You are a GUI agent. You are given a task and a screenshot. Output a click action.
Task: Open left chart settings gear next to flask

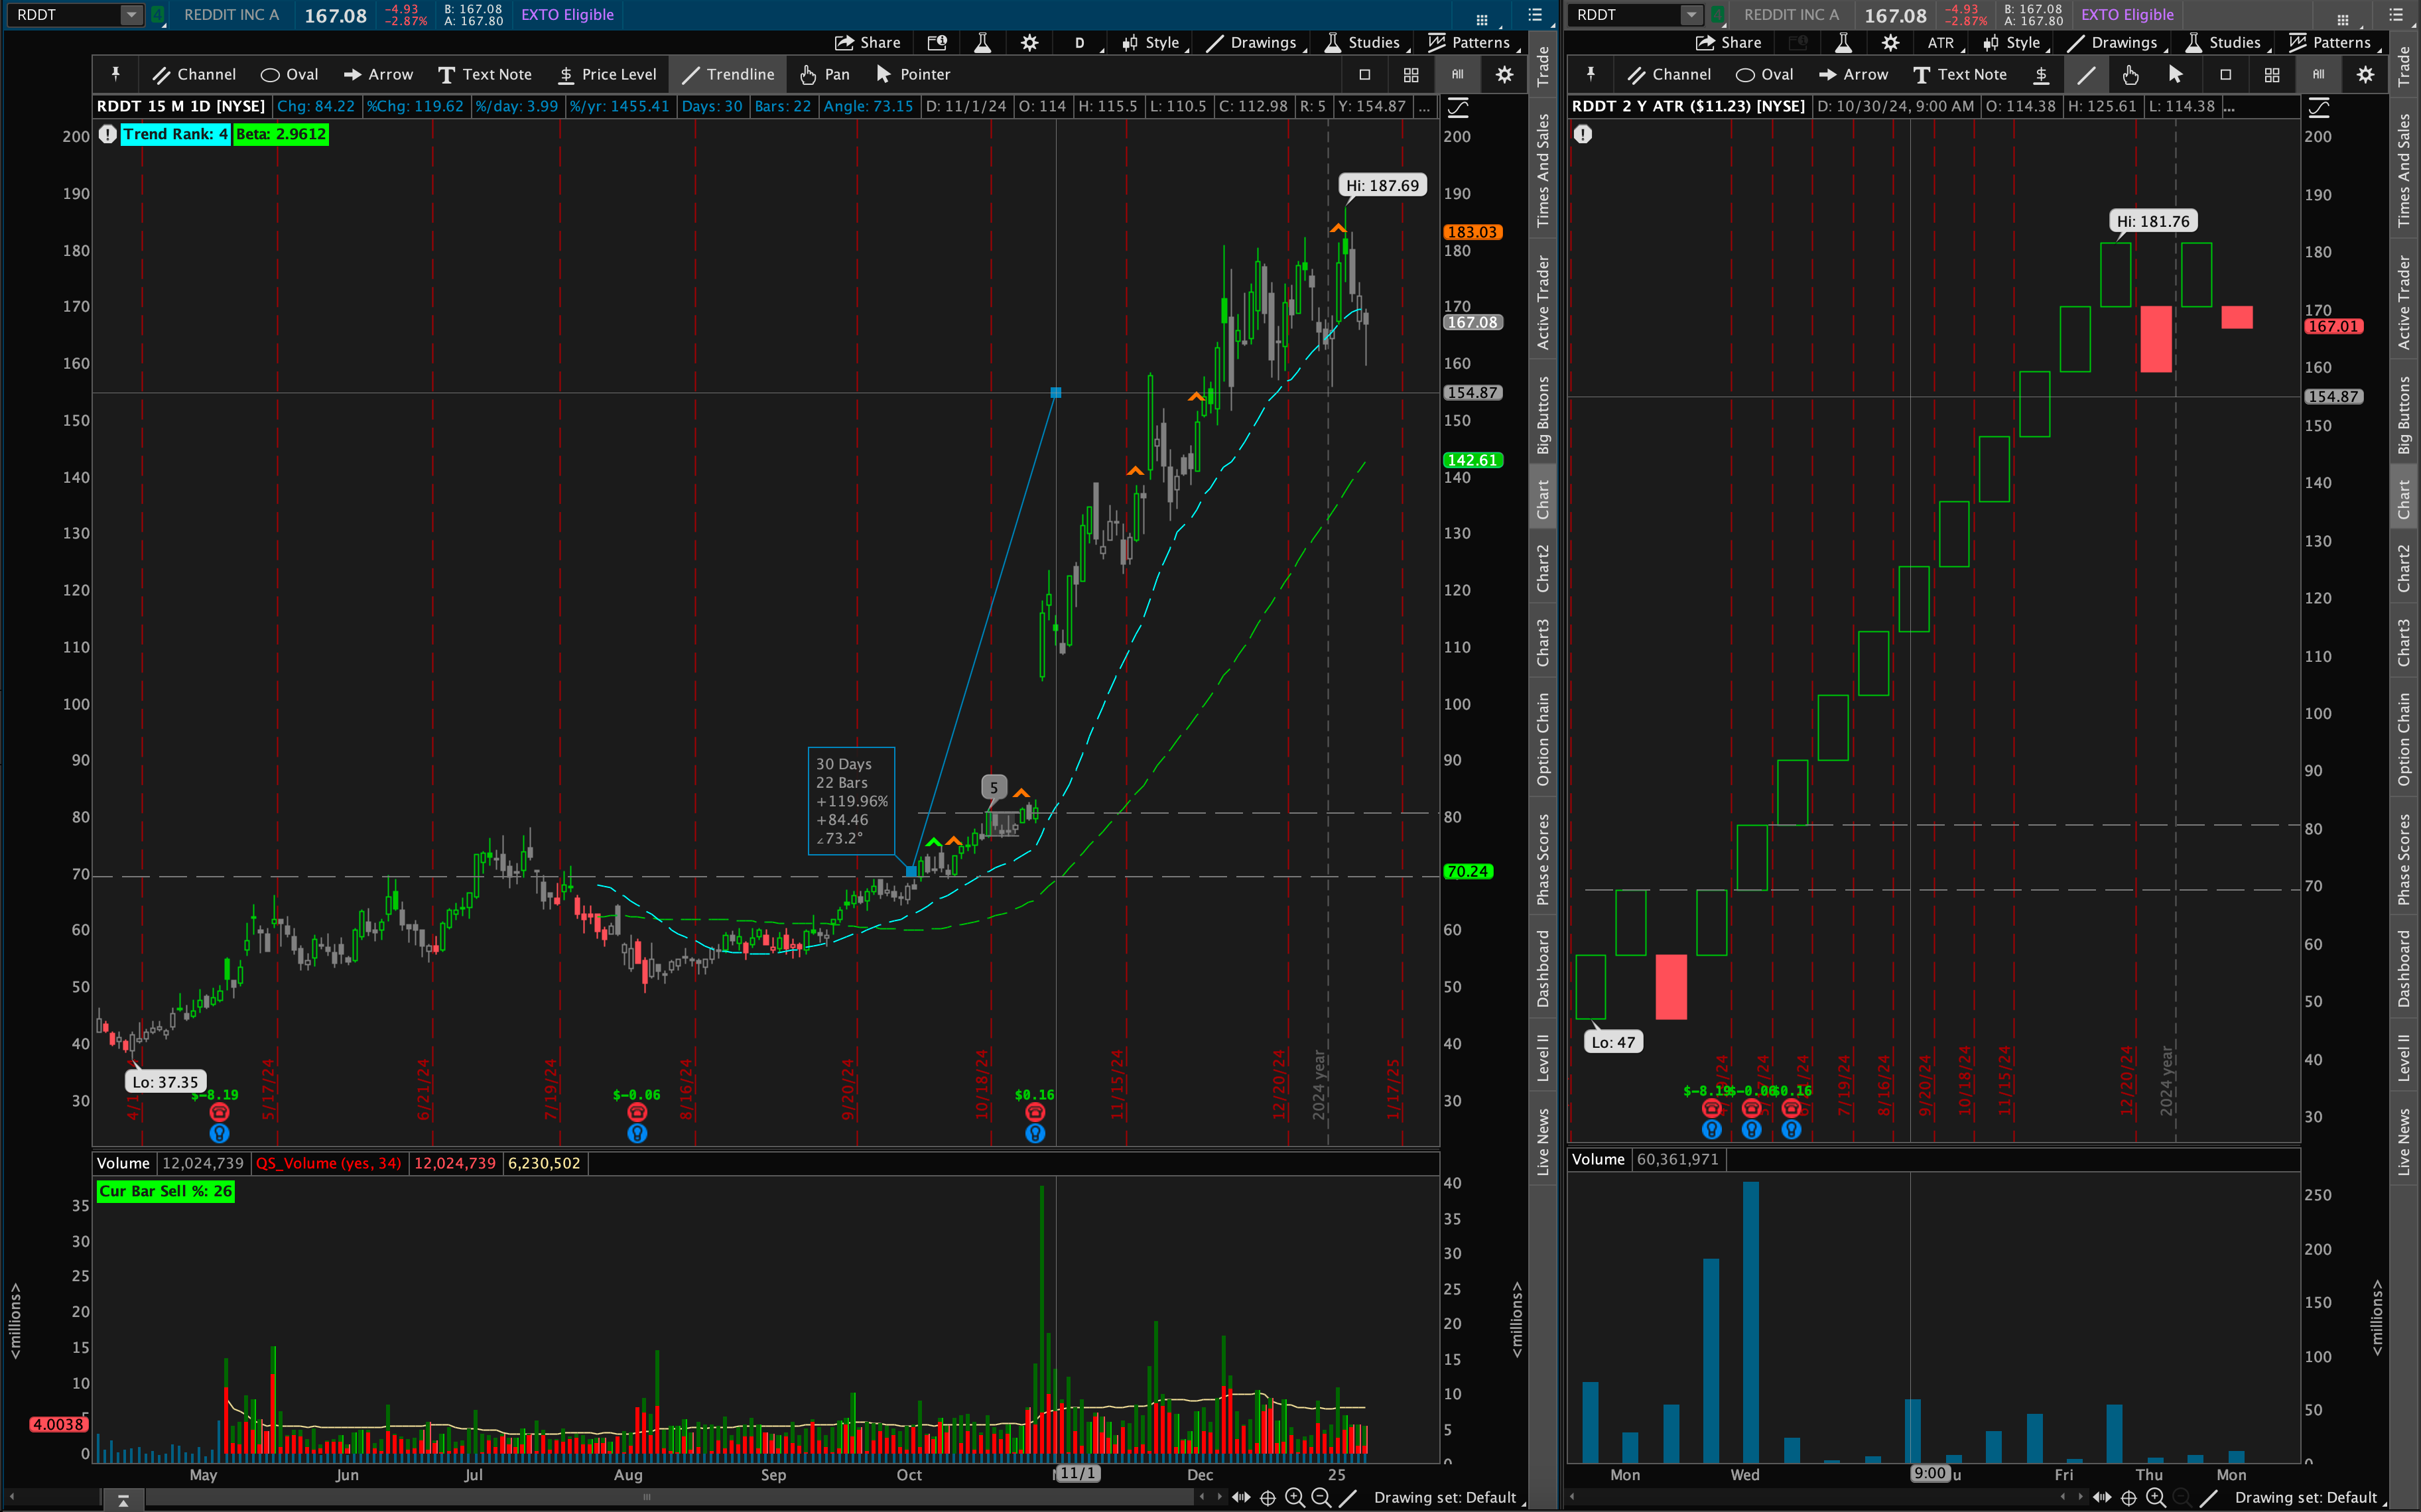[1029, 42]
